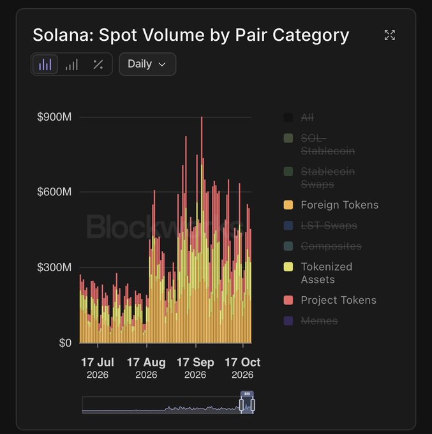The height and width of the screenshot is (434, 432).
Task: Click the chart title 'Solana: Spot Volume by Pair Category'
Action: [191, 35]
